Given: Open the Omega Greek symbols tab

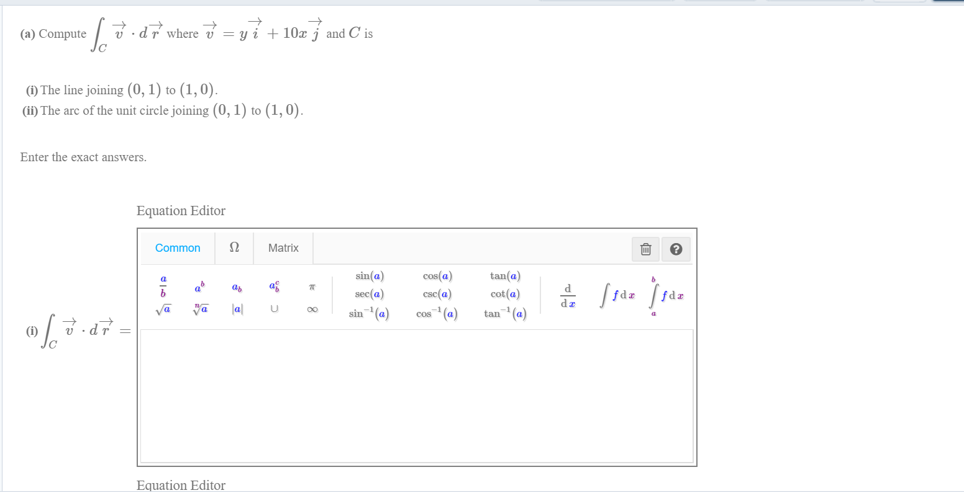Looking at the screenshot, I should [x=234, y=248].
